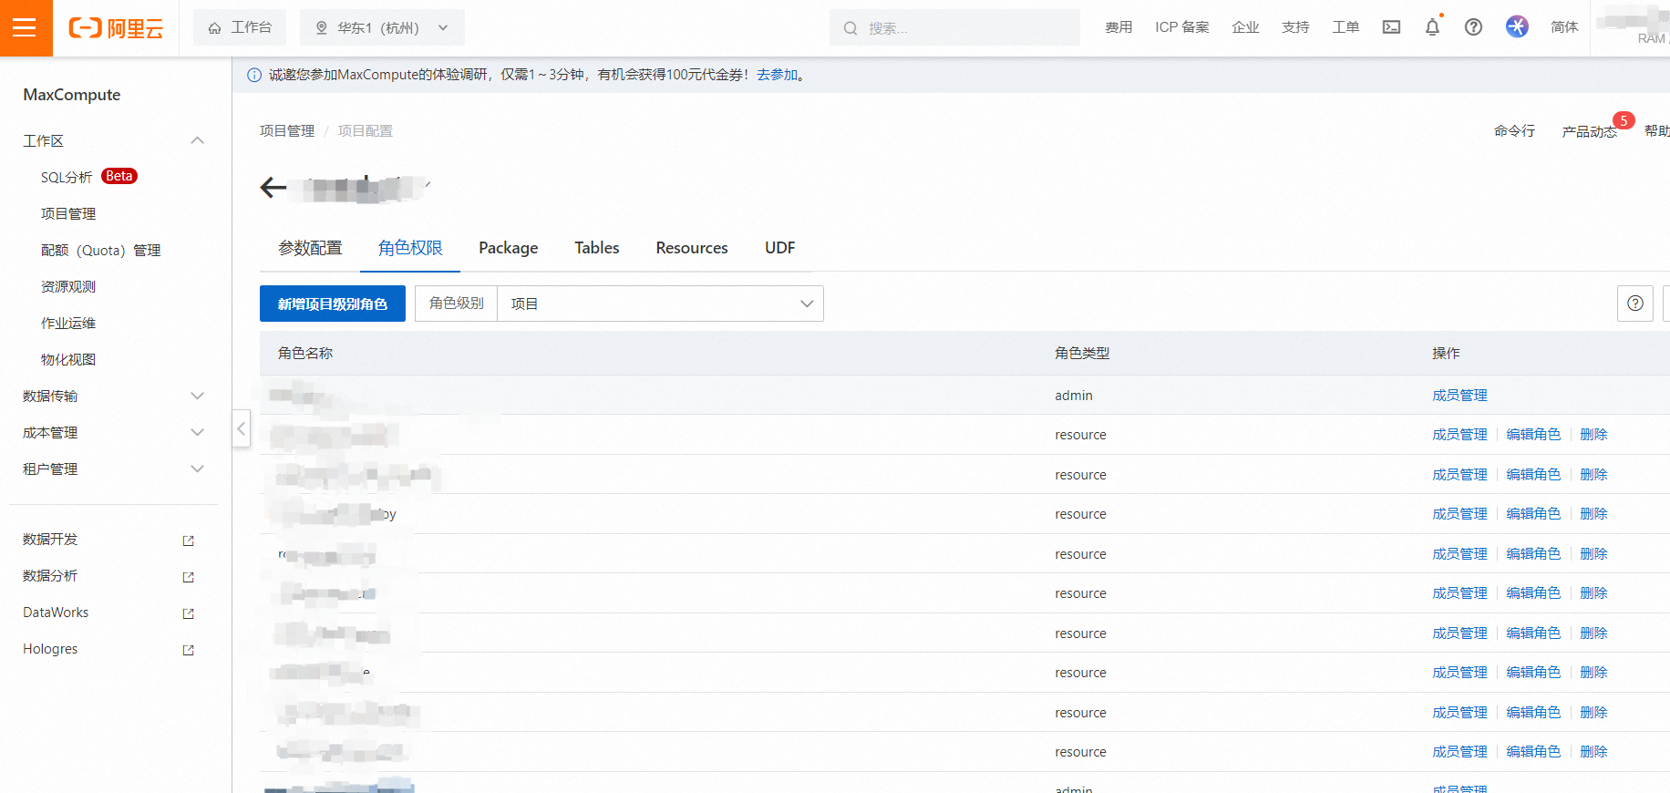Open 数据分析 external link icon
The width and height of the screenshot is (1670, 793).
[189, 577]
